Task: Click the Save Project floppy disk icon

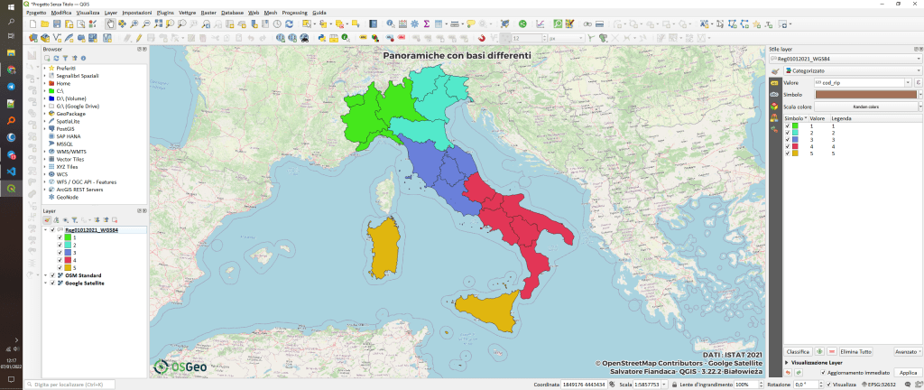Action: pyautogui.click(x=57, y=23)
